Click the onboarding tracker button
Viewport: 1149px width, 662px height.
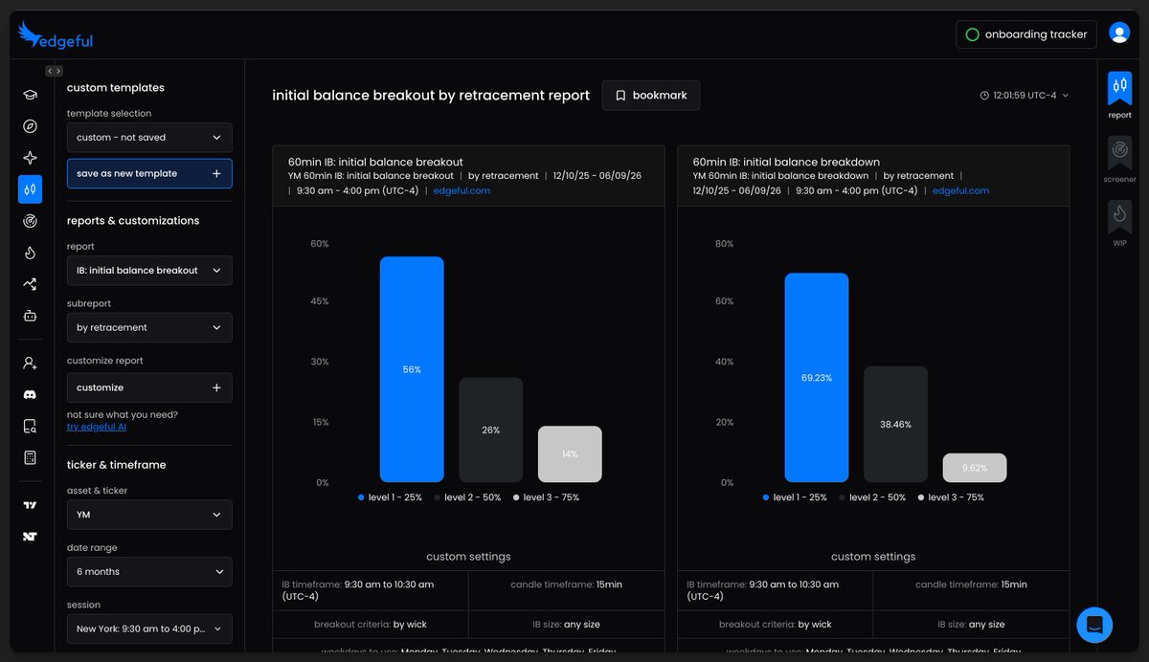[1025, 34]
